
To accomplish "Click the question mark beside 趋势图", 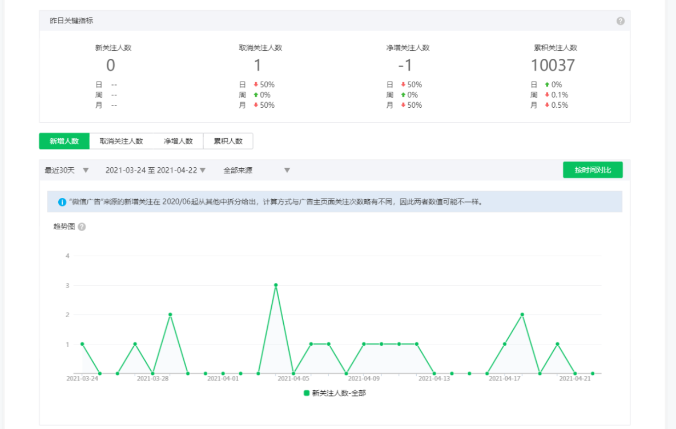I will 82,227.
